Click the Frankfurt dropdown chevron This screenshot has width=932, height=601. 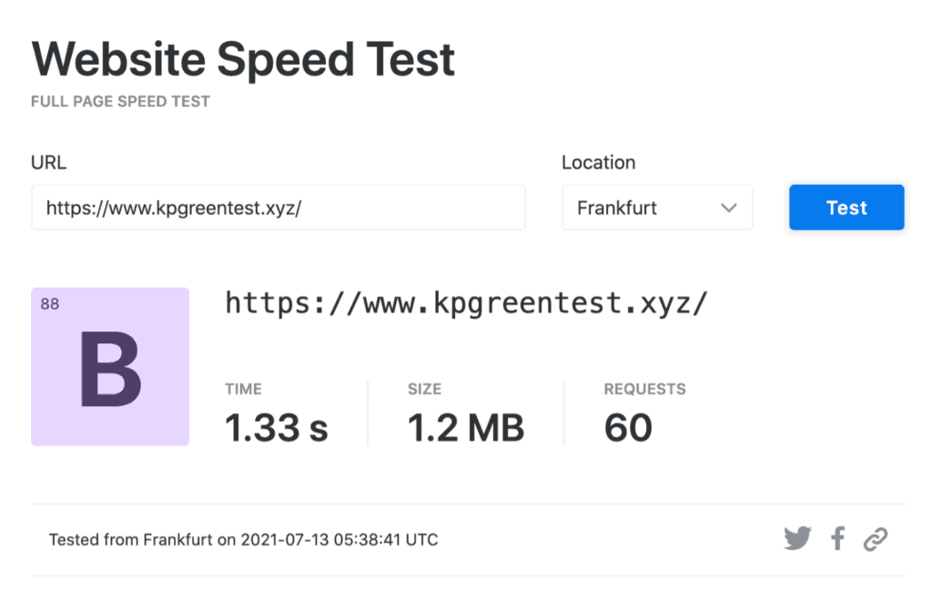728,208
